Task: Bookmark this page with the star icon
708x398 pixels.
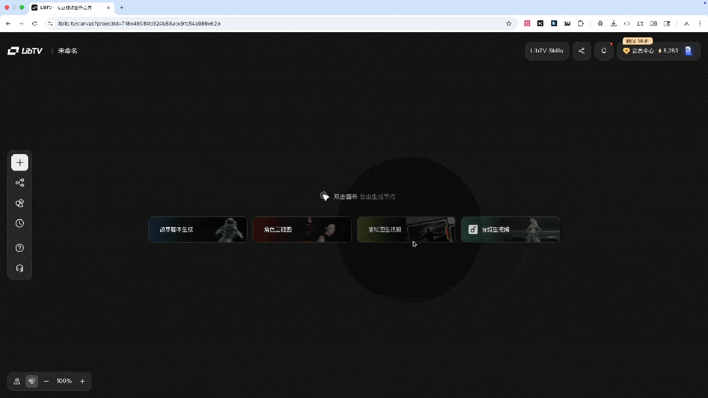Action: pos(509,24)
